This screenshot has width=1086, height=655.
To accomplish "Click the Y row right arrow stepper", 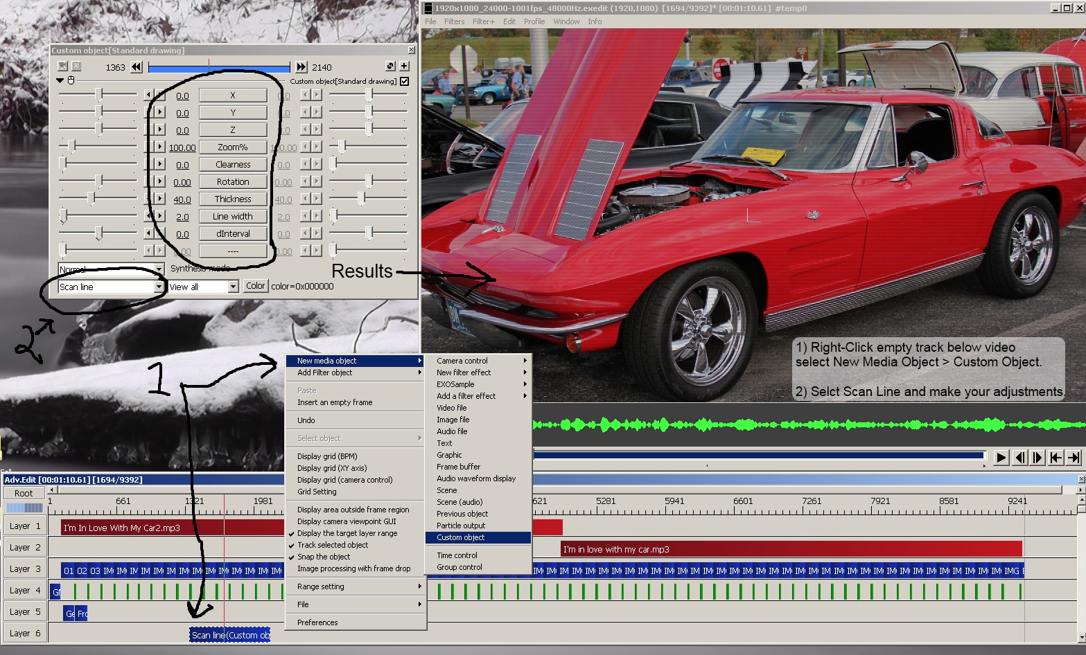I will pyautogui.click(x=160, y=112).
